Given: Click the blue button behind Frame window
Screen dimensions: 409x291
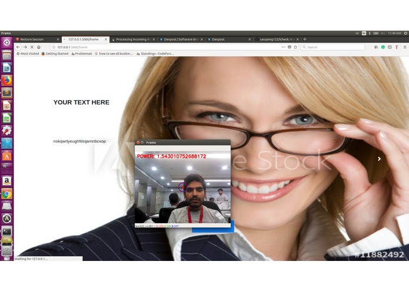Looking at the screenshot, I should (213, 230).
